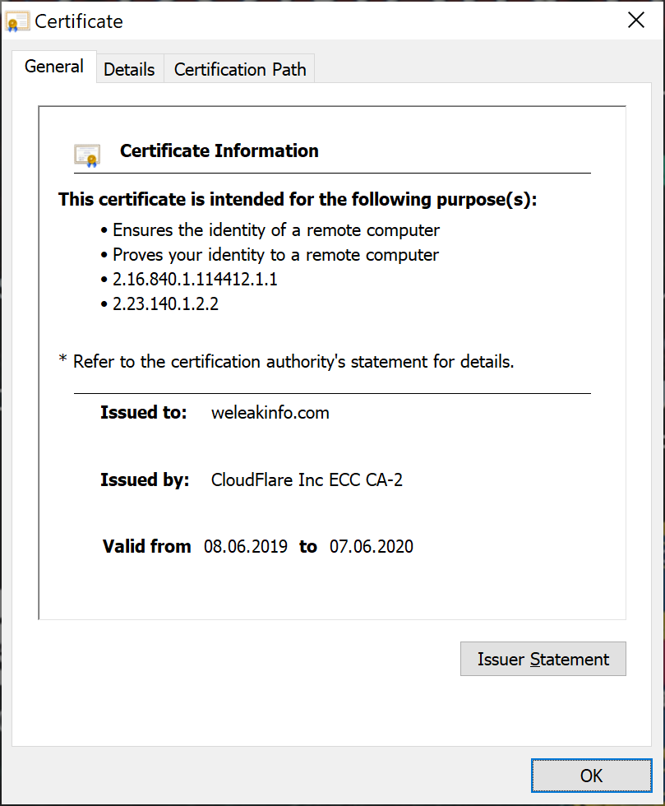
Task: Switch to the Details tab
Action: point(129,70)
